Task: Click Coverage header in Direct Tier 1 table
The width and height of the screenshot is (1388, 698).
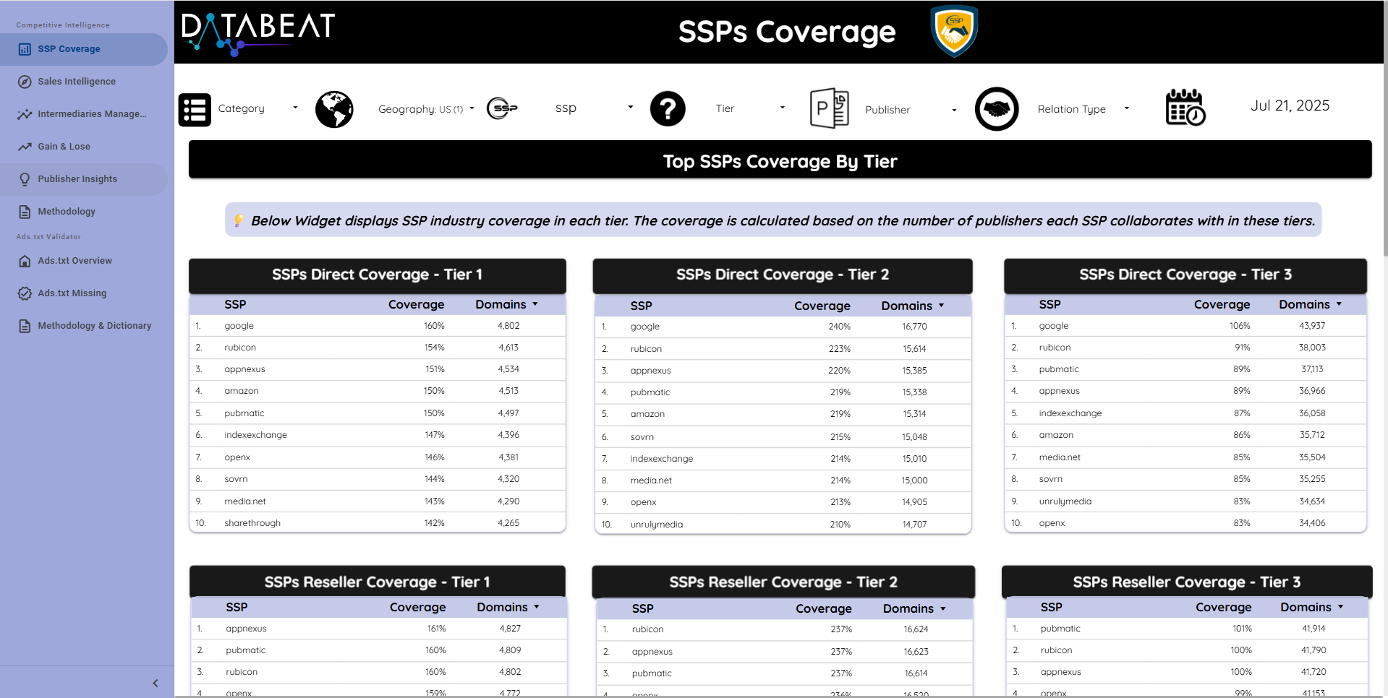Action: [416, 304]
